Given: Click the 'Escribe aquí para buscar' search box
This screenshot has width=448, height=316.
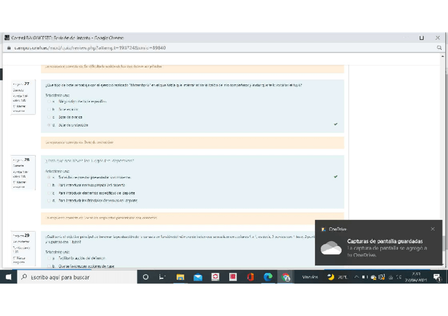Looking at the screenshot, I should [x=77, y=277].
